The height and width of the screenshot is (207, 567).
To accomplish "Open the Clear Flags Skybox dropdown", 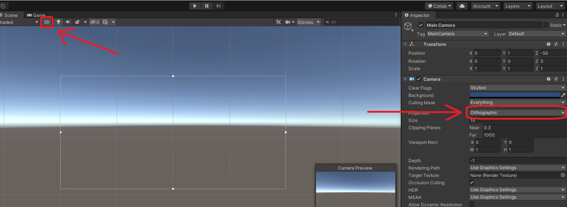I will [518, 88].
